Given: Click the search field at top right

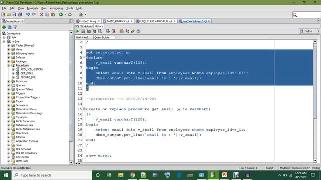Looking at the screenshot, I should [306, 15].
